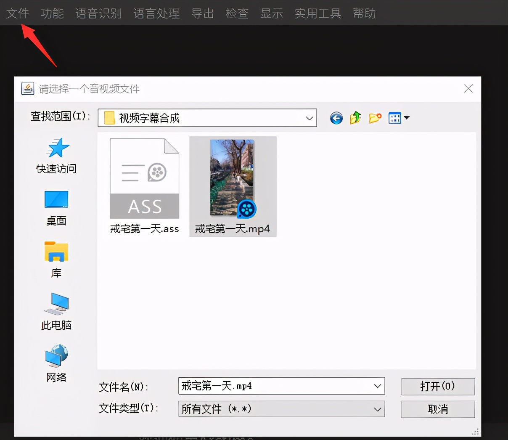Viewport: 508px width, 440px height.
Task: Go to Desktop (桌面) location
Action: click(x=56, y=208)
